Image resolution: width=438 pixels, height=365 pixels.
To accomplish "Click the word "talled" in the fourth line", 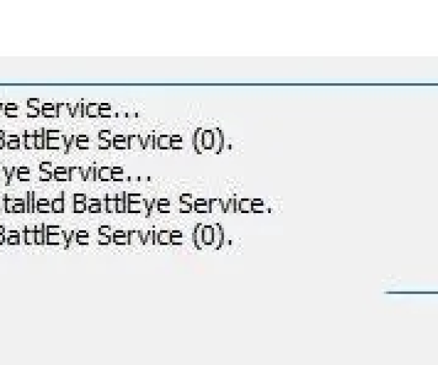I will pos(32,204).
